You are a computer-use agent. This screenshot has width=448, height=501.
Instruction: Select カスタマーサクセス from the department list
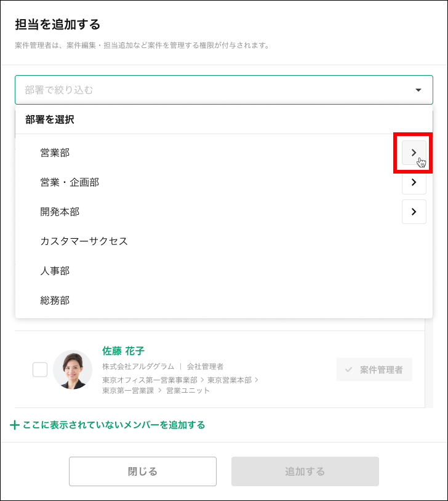82,241
